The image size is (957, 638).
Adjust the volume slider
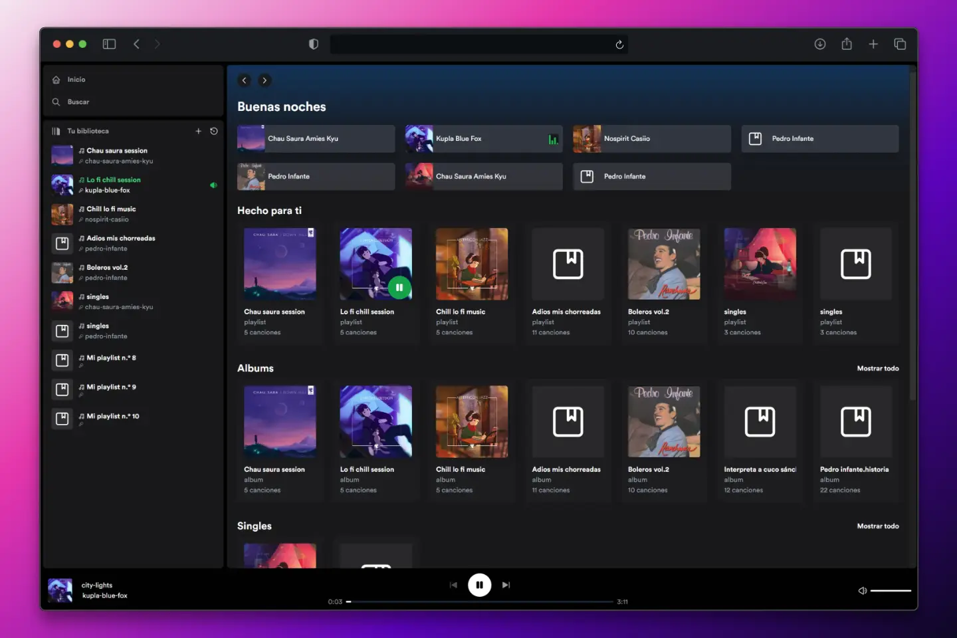tap(891, 591)
